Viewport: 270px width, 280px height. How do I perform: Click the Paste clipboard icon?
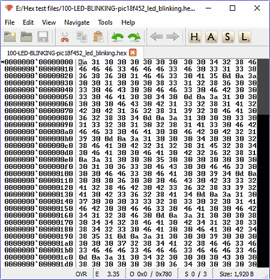(x=98, y=37)
